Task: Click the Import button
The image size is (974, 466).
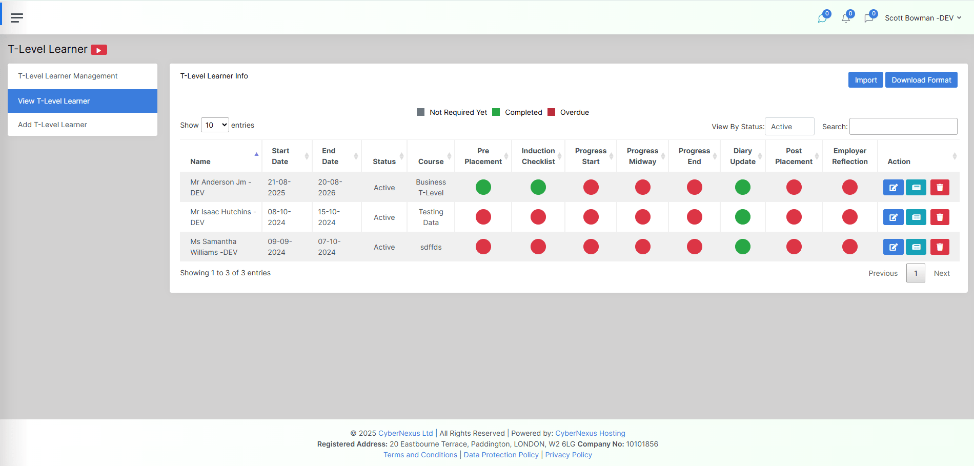Action: pyautogui.click(x=865, y=80)
